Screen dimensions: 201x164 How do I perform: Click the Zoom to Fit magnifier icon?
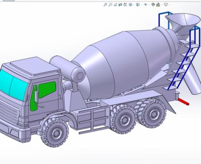[105, 5]
